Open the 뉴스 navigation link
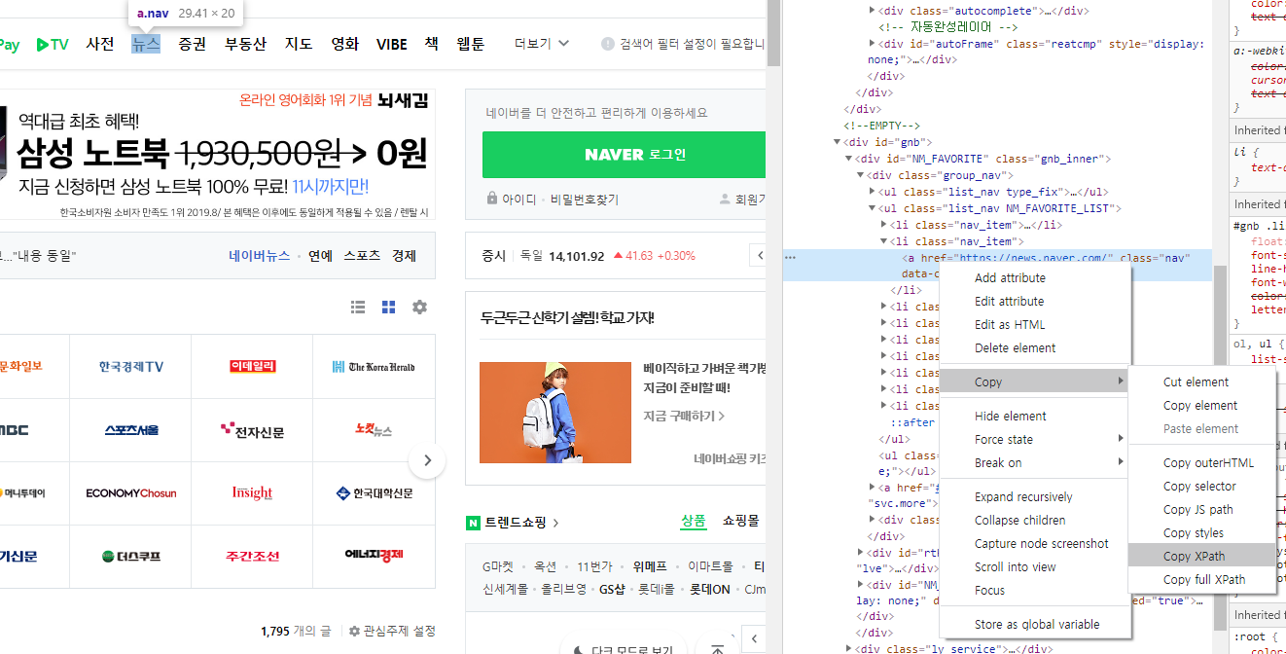The image size is (1286, 654). (146, 44)
